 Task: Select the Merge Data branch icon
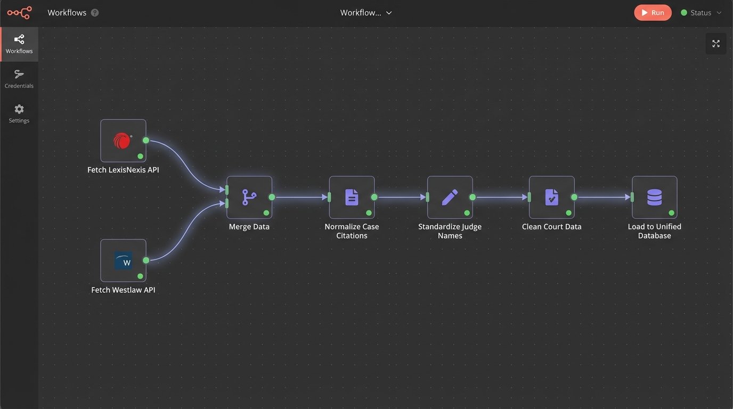(249, 197)
